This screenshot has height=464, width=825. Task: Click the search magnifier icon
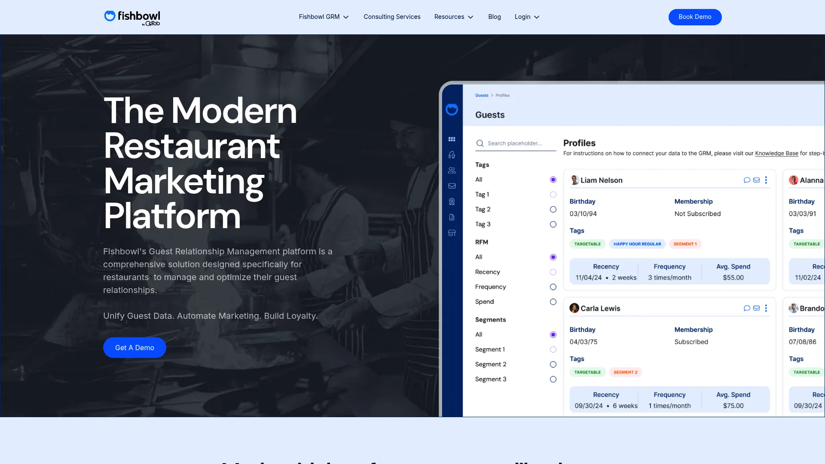coord(480,143)
